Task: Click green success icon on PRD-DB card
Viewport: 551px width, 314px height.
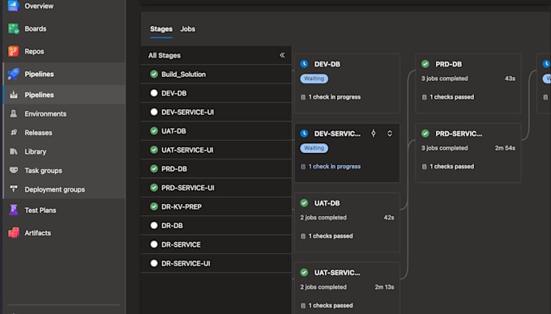Action: (x=425, y=64)
